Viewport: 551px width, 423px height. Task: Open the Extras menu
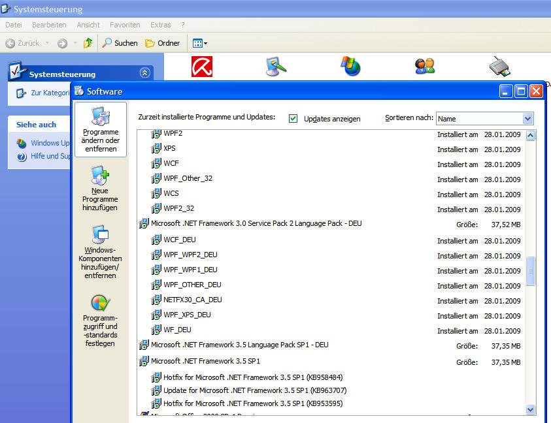(161, 25)
